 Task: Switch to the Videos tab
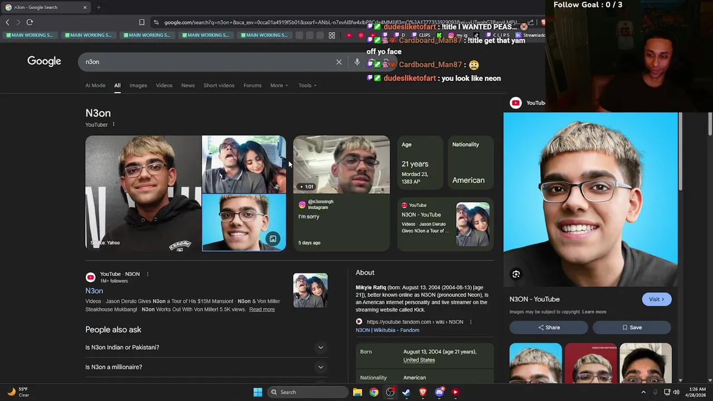coord(164,85)
